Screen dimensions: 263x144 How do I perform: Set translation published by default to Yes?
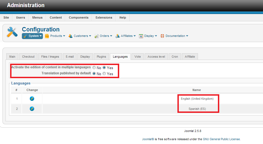[x=104, y=74]
